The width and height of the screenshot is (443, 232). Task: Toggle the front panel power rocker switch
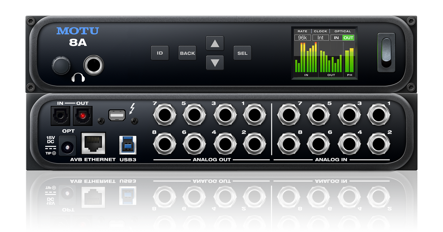click(386, 51)
